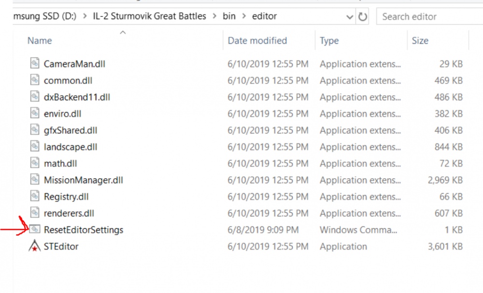Select the Registry.dll file name

click(66, 196)
